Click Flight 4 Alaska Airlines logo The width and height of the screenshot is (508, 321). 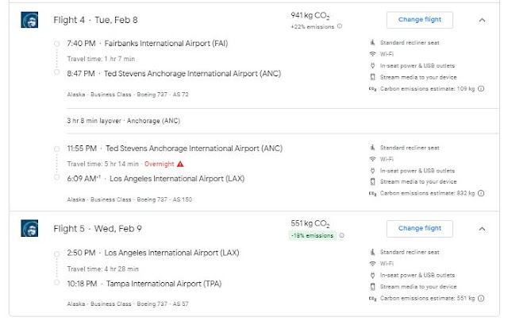[29, 20]
